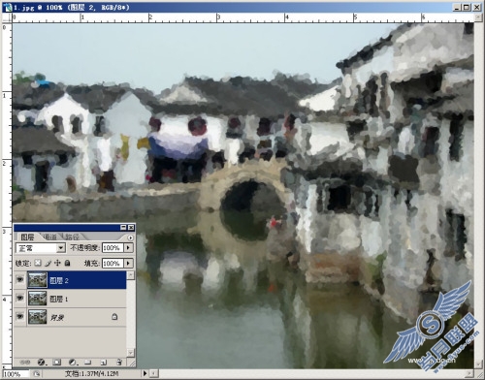485x380 pixels.
Task: Switch to the 通道 channels tab
Action: pos(49,237)
